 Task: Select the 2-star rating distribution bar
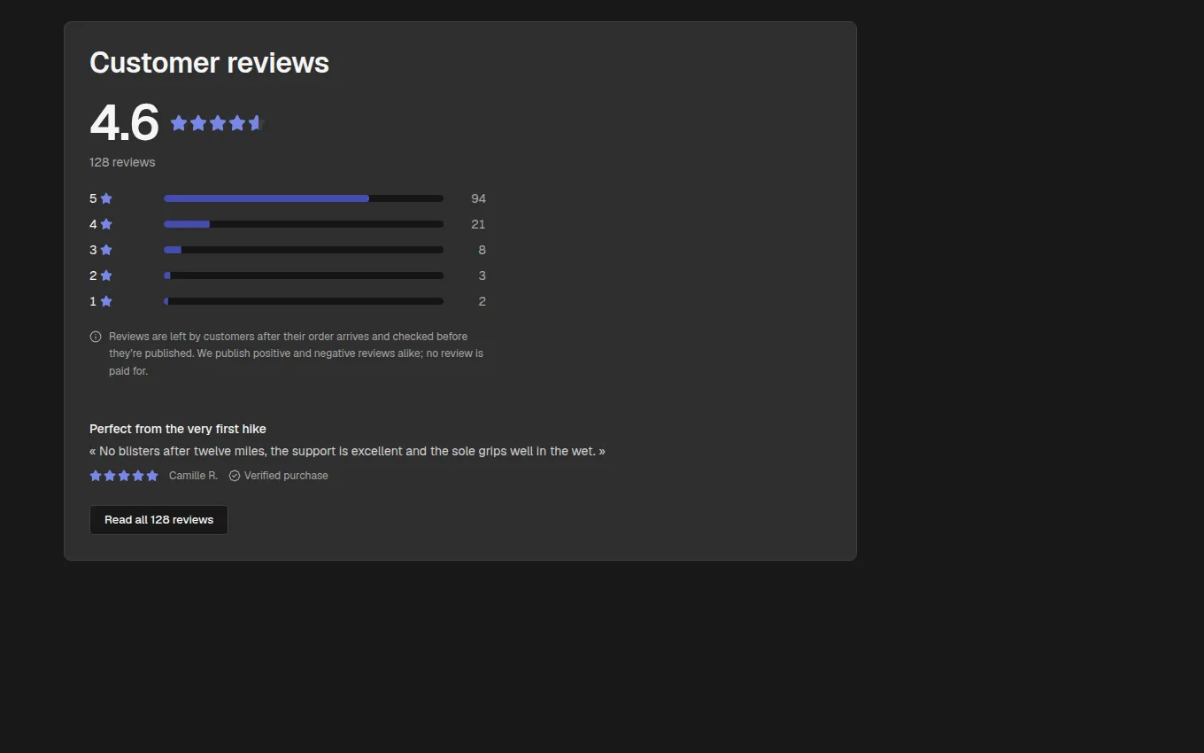(x=304, y=276)
